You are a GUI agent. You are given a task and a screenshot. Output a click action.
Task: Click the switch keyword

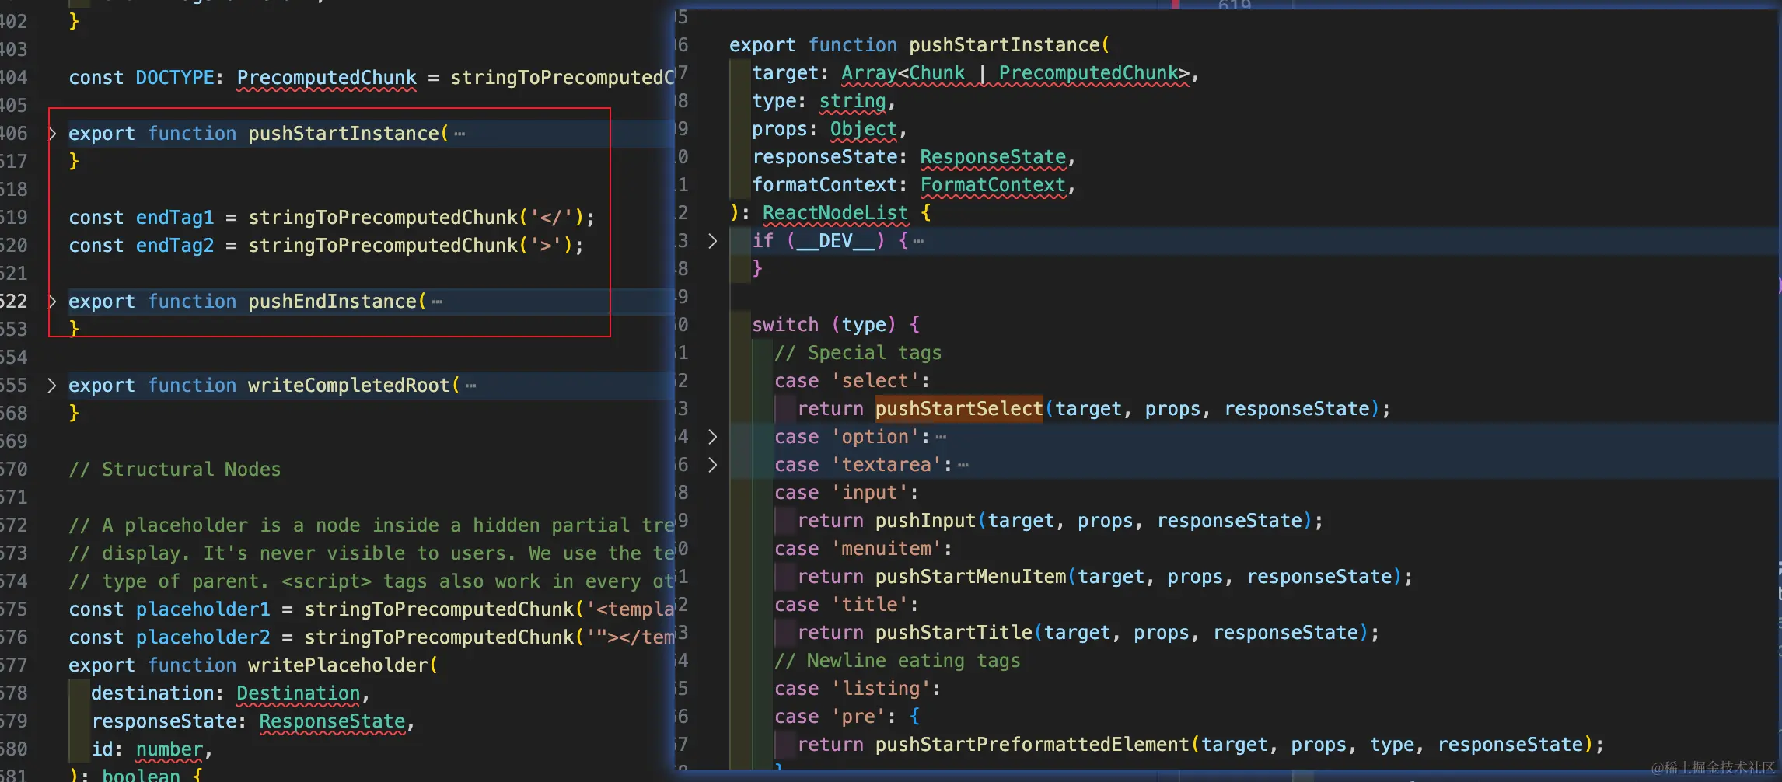coord(785,325)
